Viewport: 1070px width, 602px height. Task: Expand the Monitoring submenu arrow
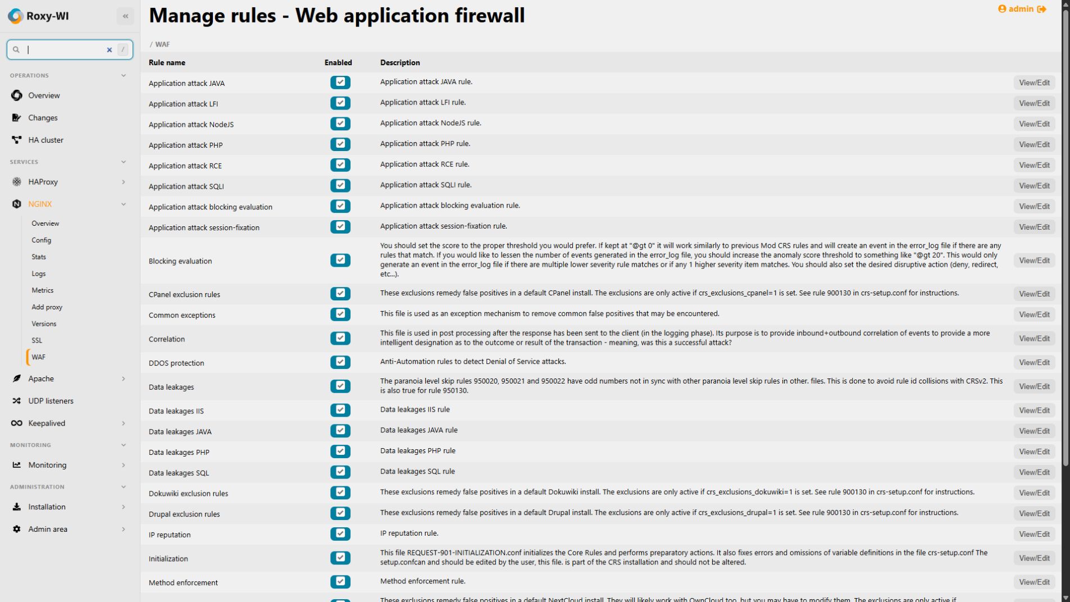[x=124, y=465]
